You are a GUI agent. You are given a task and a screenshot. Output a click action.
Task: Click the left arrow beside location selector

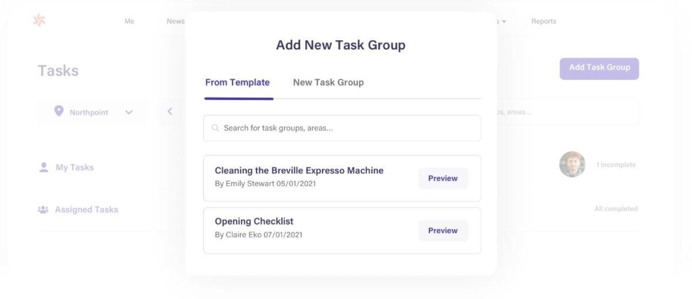pos(170,111)
